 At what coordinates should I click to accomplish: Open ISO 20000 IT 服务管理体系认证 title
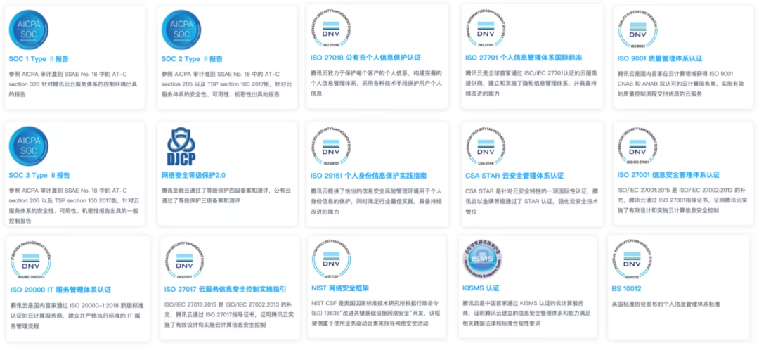[x=60, y=290]
